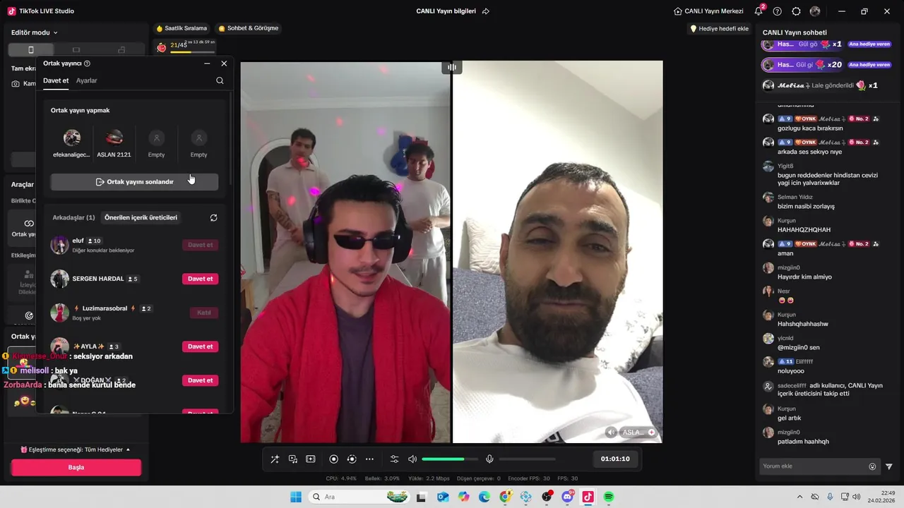This screenshot has width=904, height=508.
Task: Click the efekanaligec co-host avatar
Action: pos(72,138)
